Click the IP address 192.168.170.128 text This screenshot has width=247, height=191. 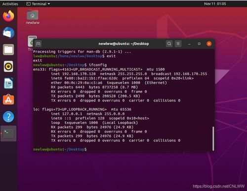point(79,74)
